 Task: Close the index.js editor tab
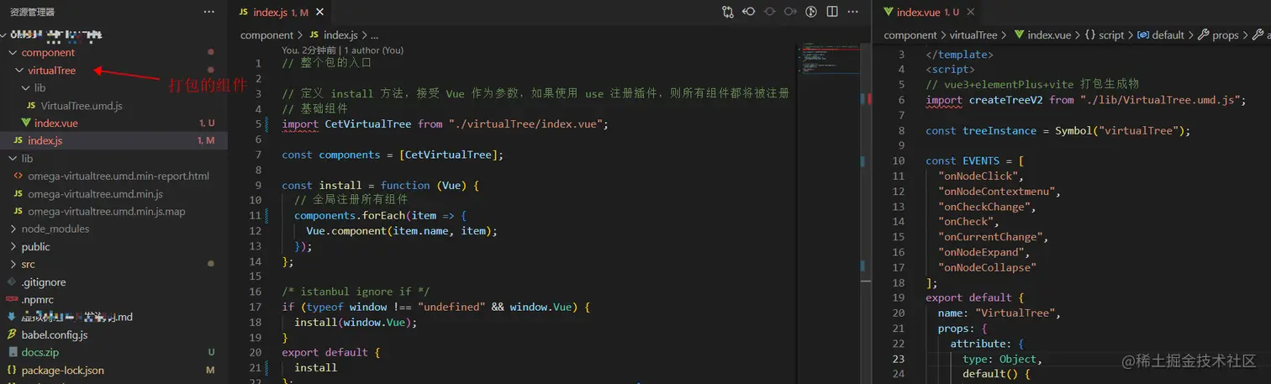319,13
